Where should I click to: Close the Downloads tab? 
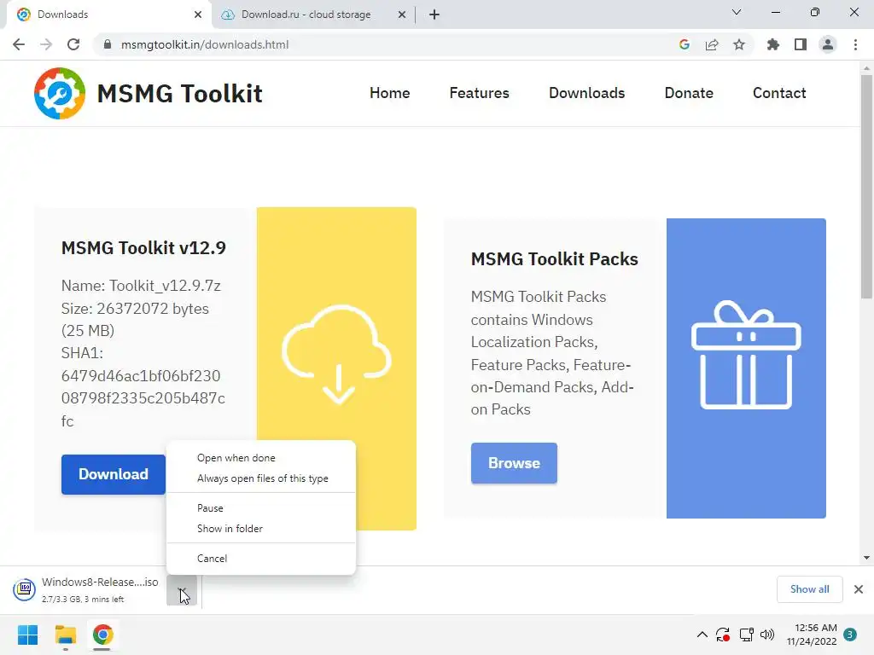[x=198, y=14]
